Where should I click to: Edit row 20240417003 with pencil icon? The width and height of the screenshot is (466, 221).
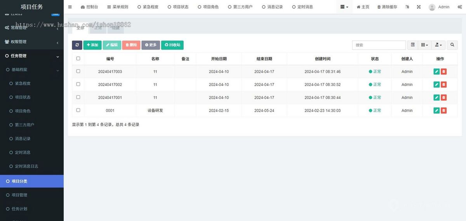[436, 72]
